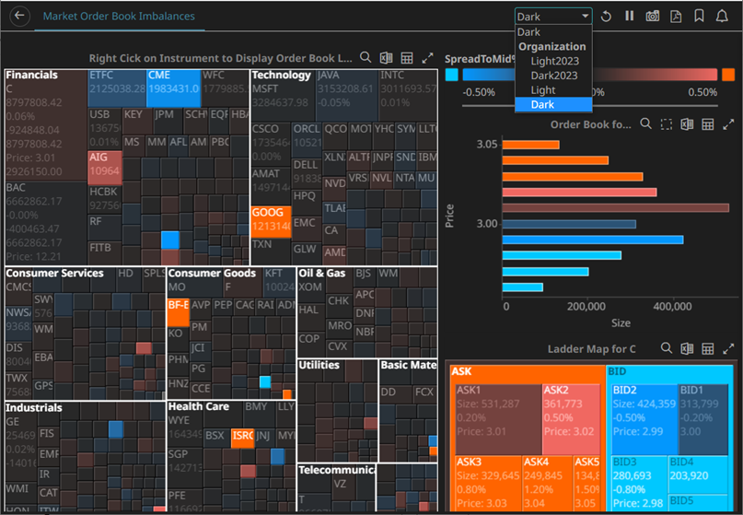Maximize the Order Book chart
This screenshot has height=515, width=743.
point(728,124)
